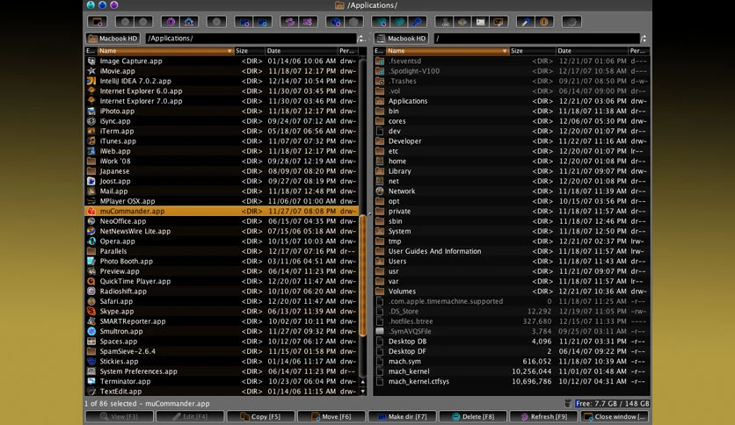The image size is (735, 425).
Task: Select Library folder in right panel
Action: [x=512, y=171]
